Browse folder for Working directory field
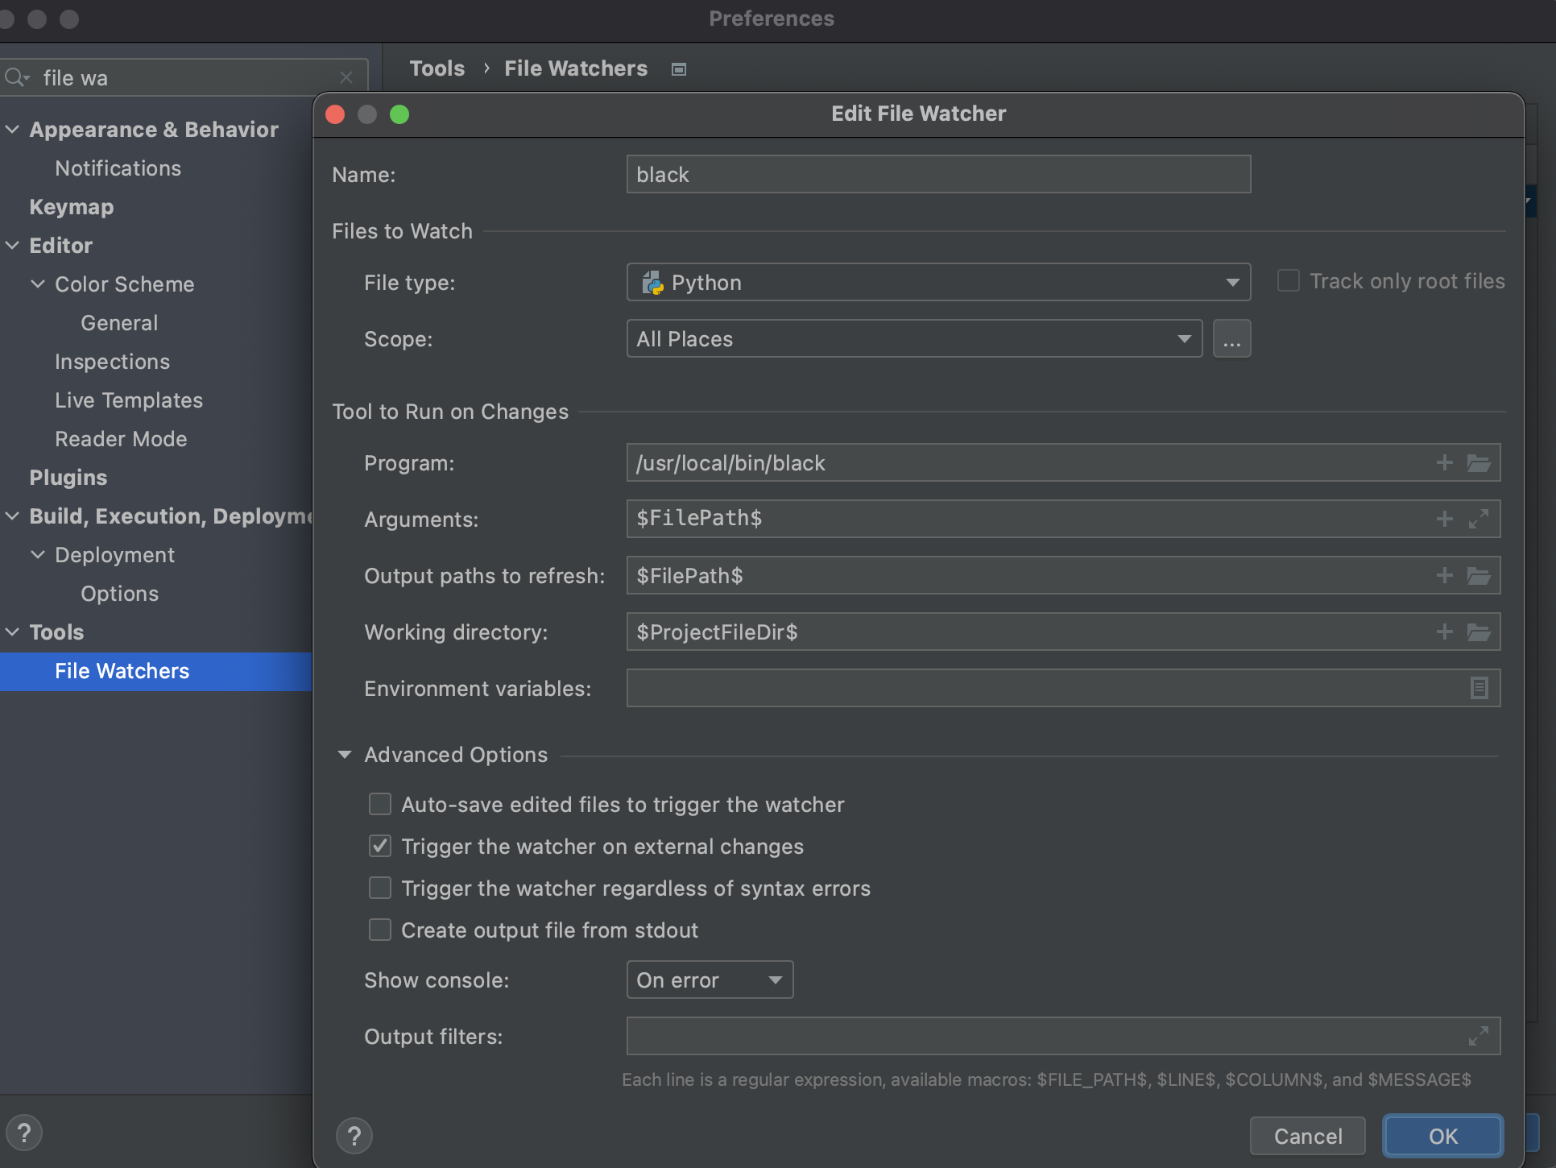The image size is (1556, 1168). pyautogui.click(x=1478, y=632)
